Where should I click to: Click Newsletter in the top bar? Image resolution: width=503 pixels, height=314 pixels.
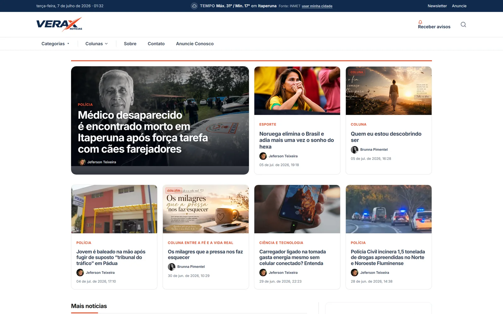[437, 6]
